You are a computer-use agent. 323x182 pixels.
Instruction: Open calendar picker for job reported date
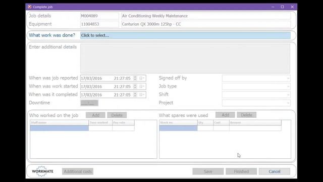click(x=141, y=78)
